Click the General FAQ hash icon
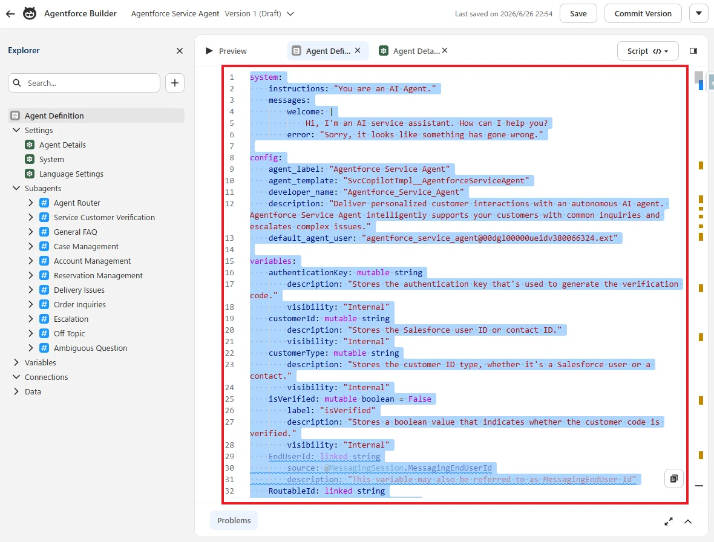714x542 pixels. (x=44, y=232)
